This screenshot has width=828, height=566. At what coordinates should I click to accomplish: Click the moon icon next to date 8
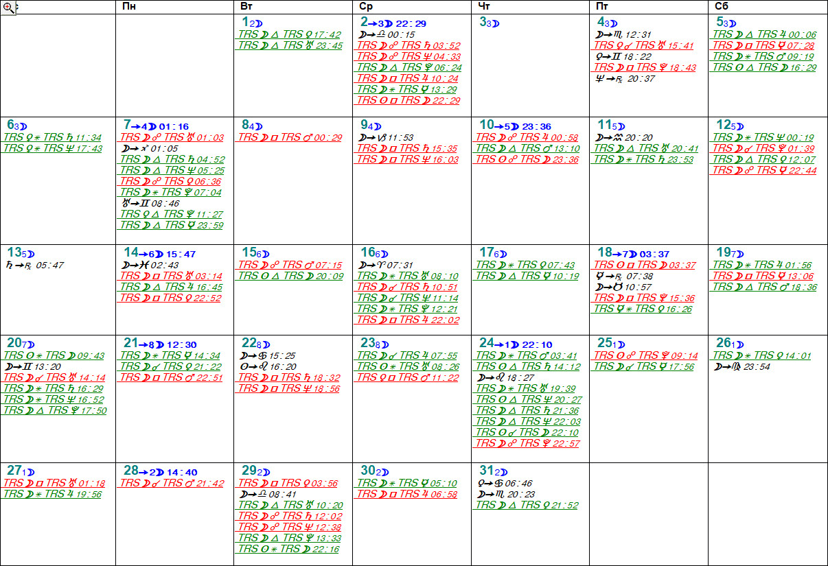pyautogui.click(x=258, y=126)
